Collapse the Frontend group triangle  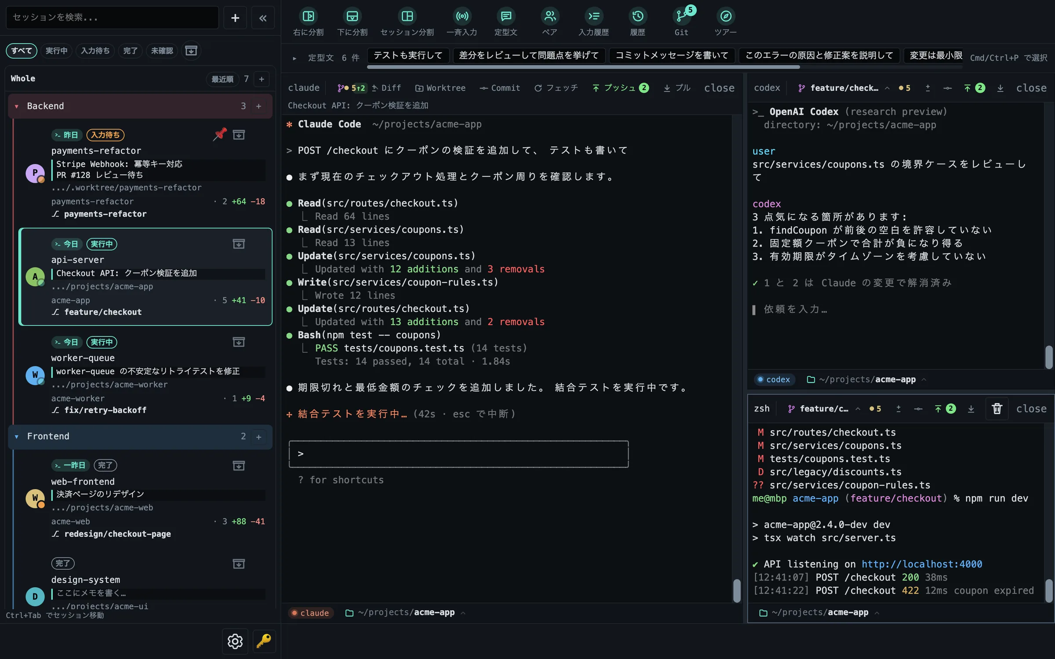coord(17,437)
